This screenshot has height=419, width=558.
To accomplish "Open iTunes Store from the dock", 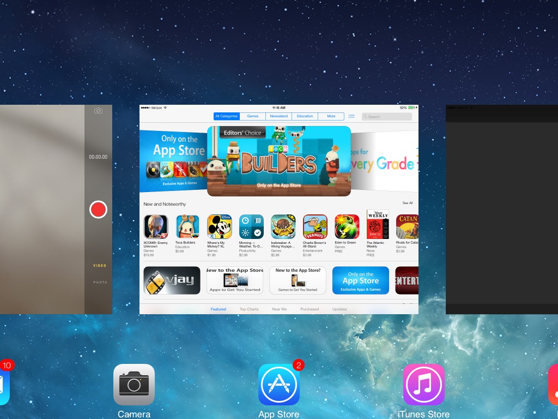I will [423, 385].
